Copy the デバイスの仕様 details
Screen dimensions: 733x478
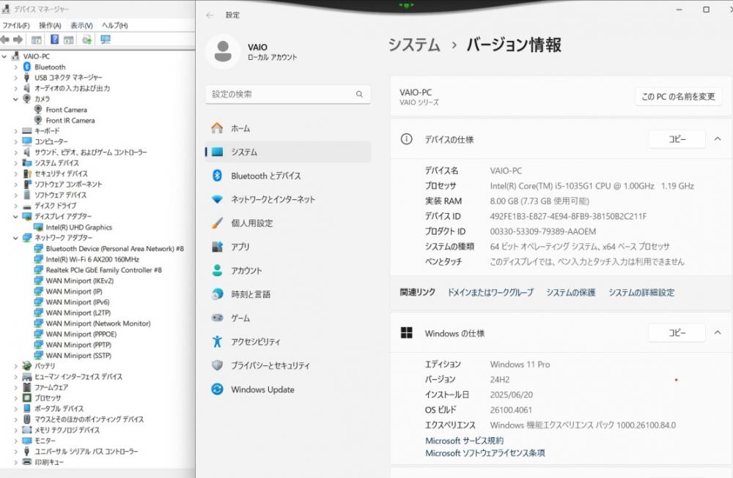pos(677,139)
